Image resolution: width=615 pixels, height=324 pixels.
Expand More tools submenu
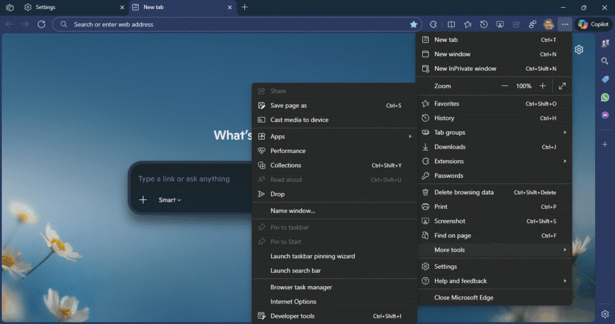click(494, 250)
